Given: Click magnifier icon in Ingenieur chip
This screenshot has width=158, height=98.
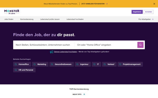Looking at the screenshot, I should (x=77, y=64).
